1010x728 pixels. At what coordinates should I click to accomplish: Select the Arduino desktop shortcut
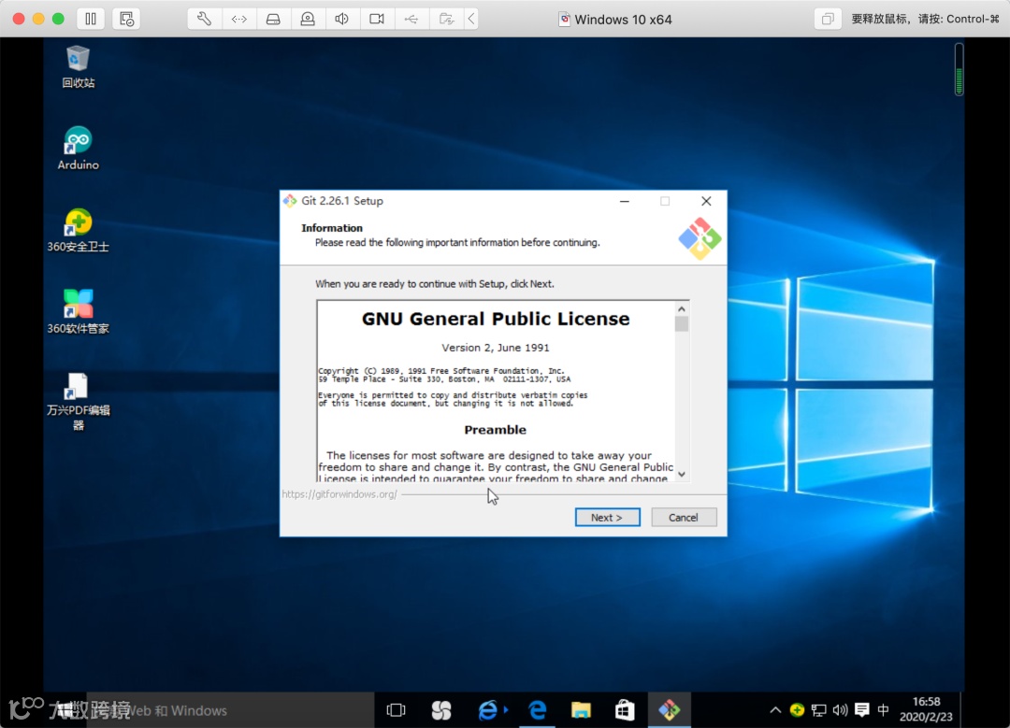pyautogui.click(x=78, y=148)
